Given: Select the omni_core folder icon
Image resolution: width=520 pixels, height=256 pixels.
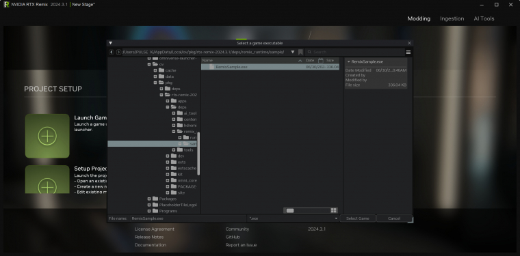Looking at the screenshot, I should (x=174, y=180).
